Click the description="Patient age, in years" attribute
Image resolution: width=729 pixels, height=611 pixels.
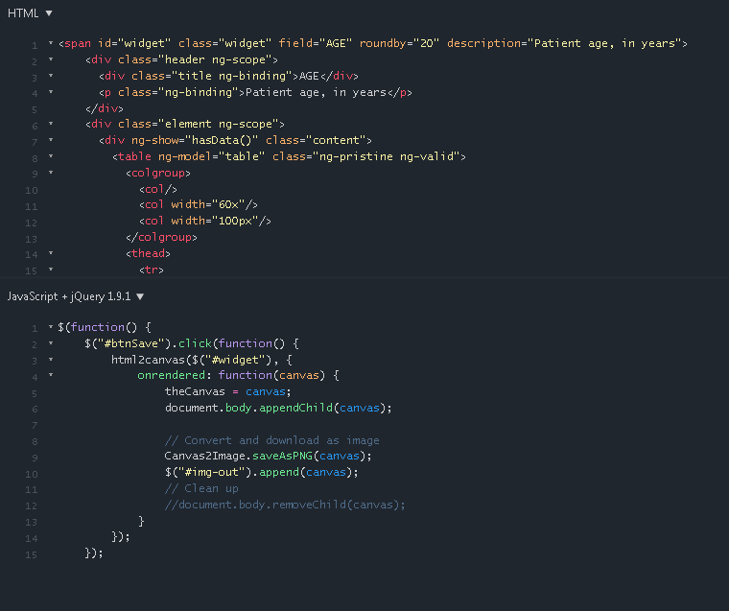click(x=564, y=44)
